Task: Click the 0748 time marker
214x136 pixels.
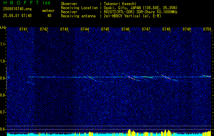Action: [x=166, y=29]
